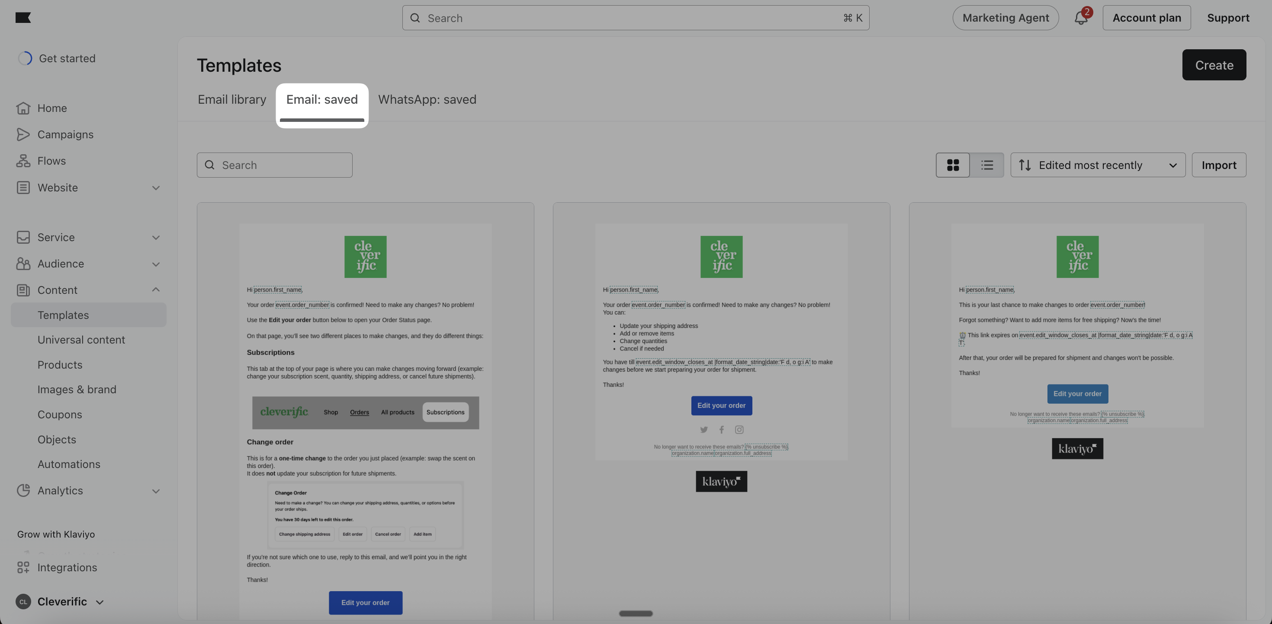1272x624 pixels.
Task: Switch to list view layout
Action: (986, 165)
